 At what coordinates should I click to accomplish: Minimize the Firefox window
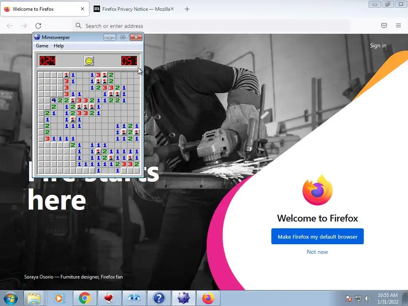375,4
